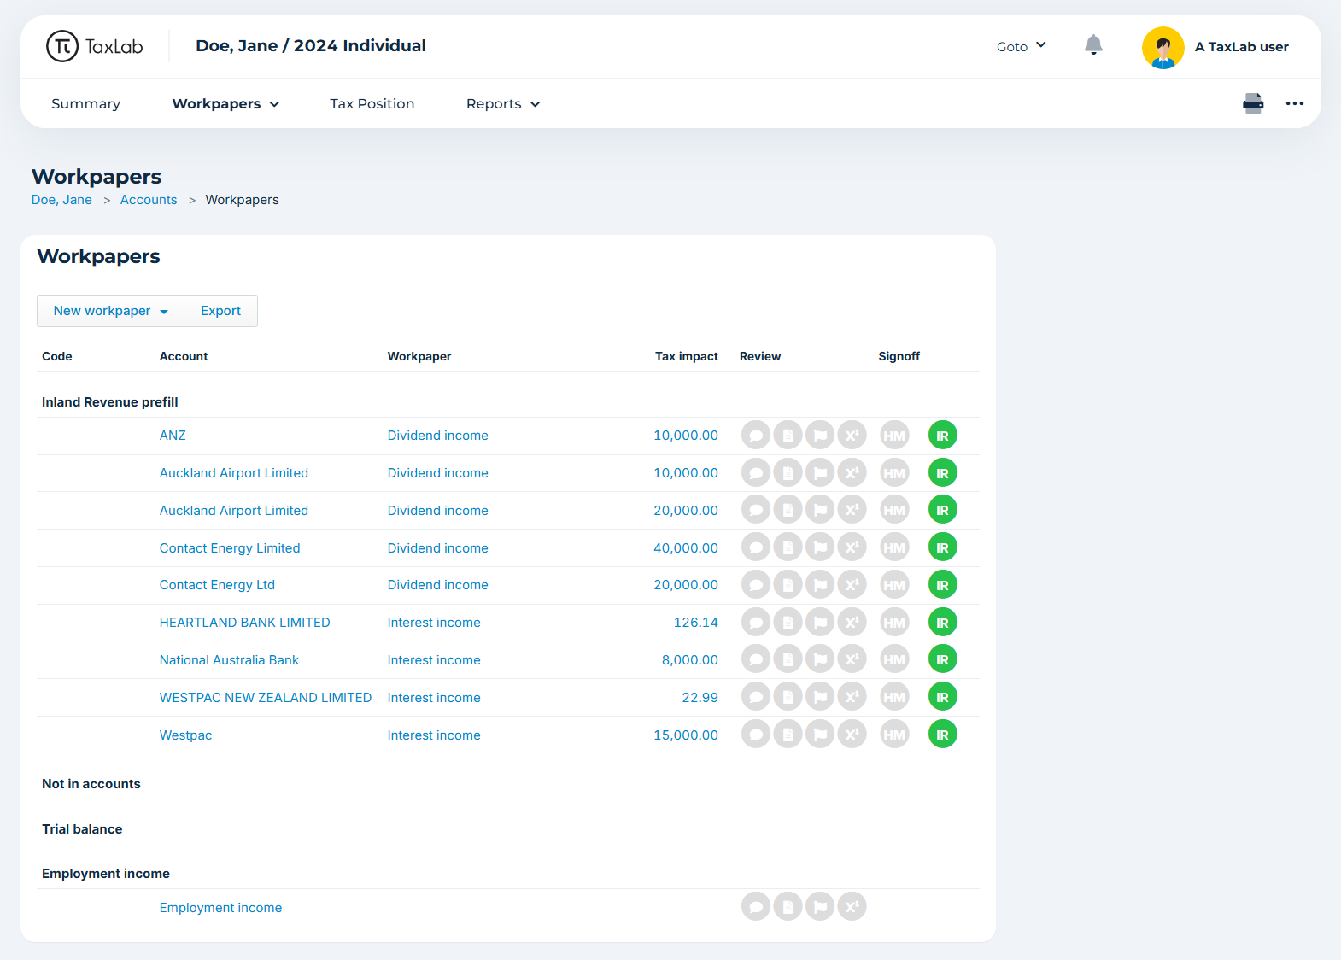Image resolution: width=1341 pixels, height=960 pixels.
Task: Print the page using printer icon
Action: 1253,103
